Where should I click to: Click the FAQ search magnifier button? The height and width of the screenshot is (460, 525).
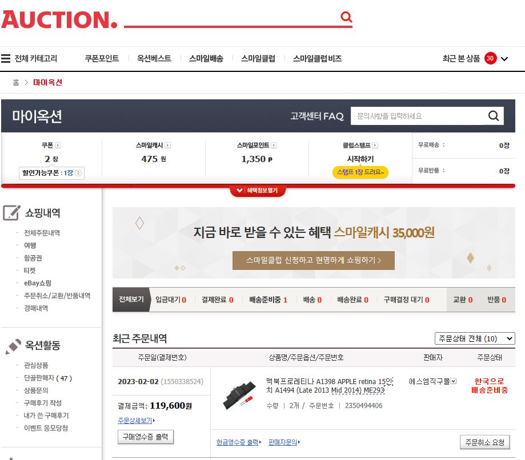click(494, 116)
